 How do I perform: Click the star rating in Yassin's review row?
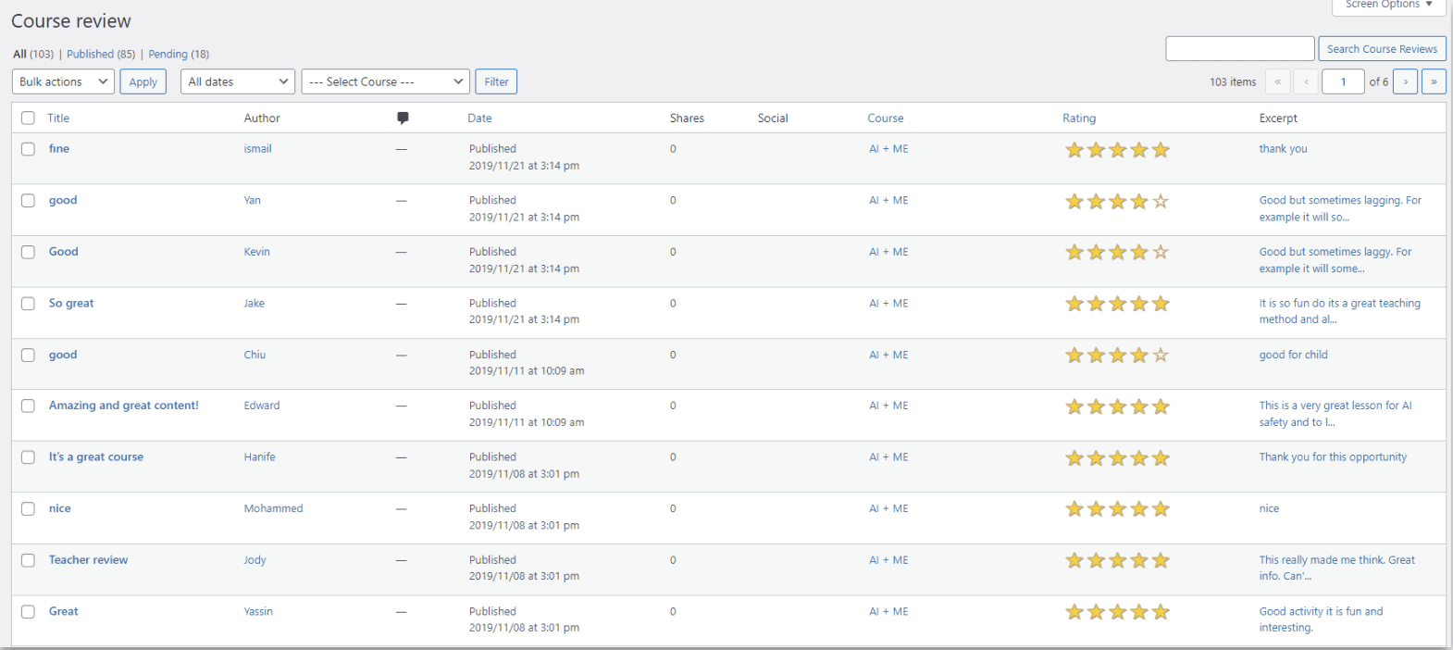pos(1117,612)
